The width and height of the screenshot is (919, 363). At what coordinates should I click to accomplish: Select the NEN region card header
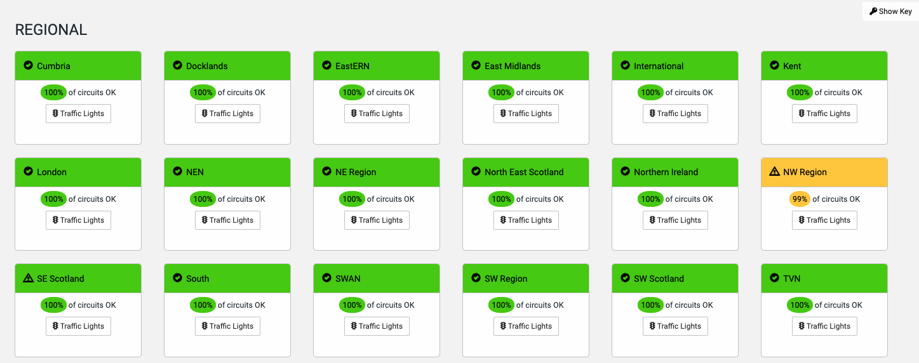tap(227, 172)
